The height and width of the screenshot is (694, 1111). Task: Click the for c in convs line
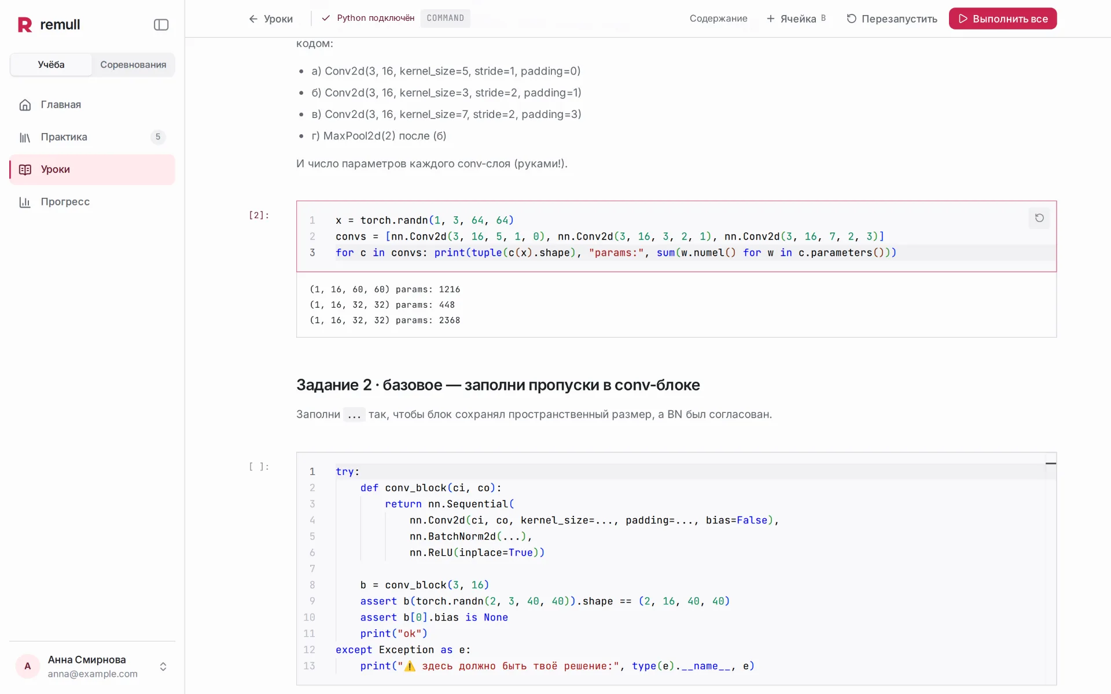(x=616, y=253)
